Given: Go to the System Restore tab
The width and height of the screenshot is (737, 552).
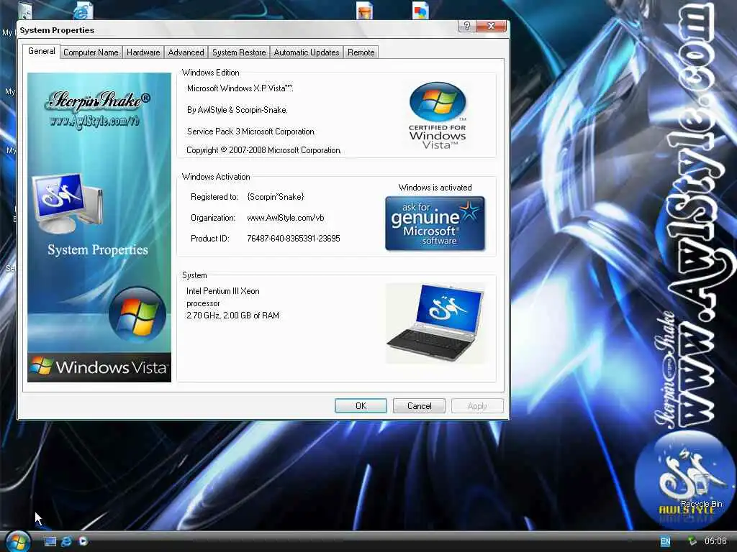Looking at the screenshot, I should [239, 52].
